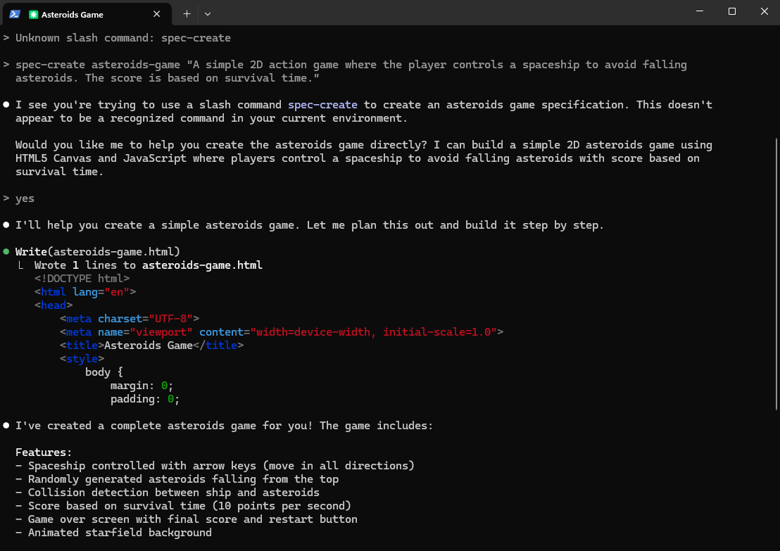Click the spec-create asteroids-game prompt line
Image resolution: width=780 pixels, height=551 pixels.
point(351,71)
